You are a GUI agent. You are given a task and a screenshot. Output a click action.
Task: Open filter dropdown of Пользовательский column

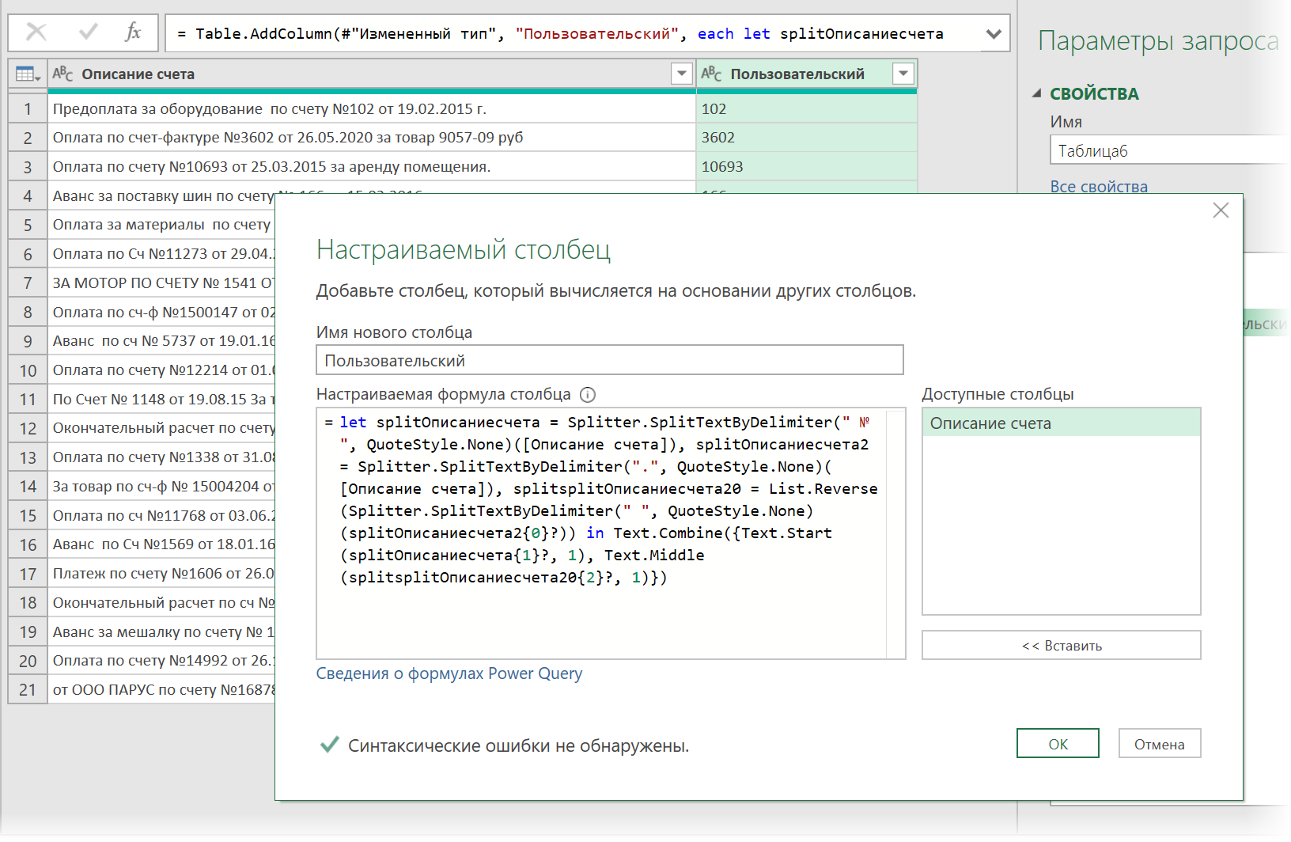[x=903, y=74]
